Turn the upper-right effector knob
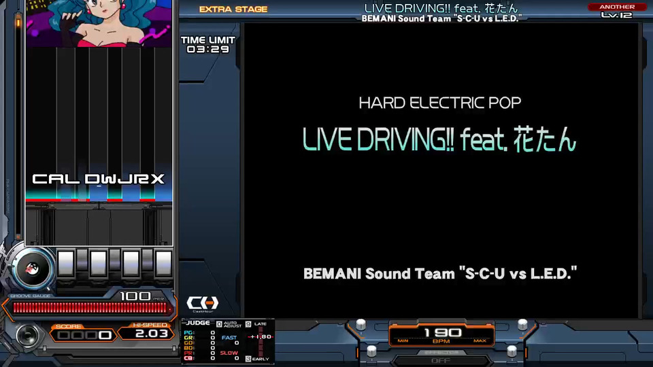The image size is (653, 367). [522, 324]
